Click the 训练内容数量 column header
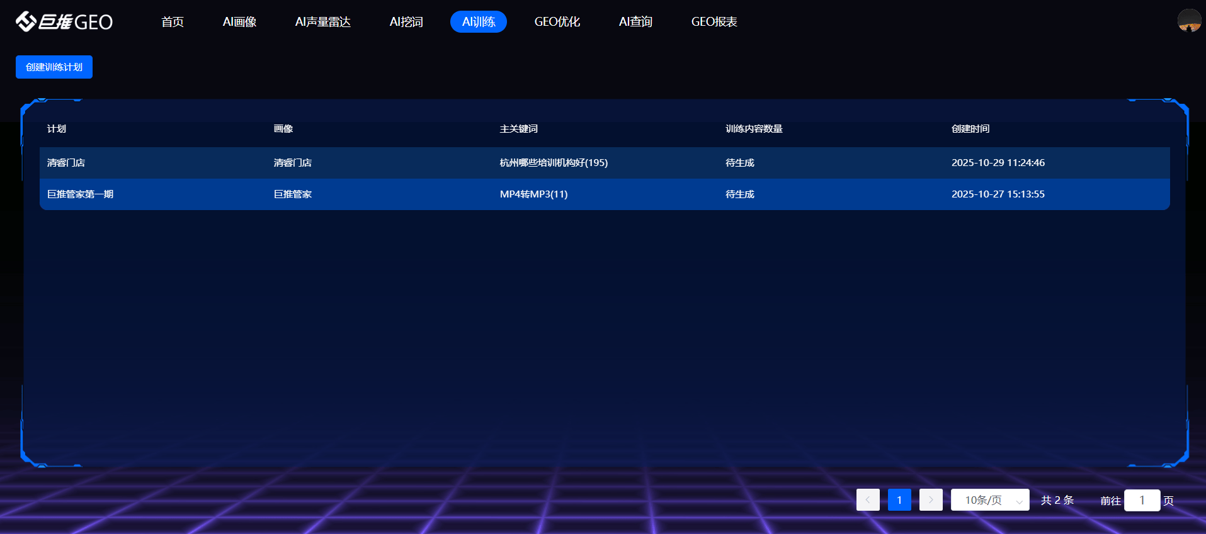The image size is (1206, 534). [x=754, y=129]
